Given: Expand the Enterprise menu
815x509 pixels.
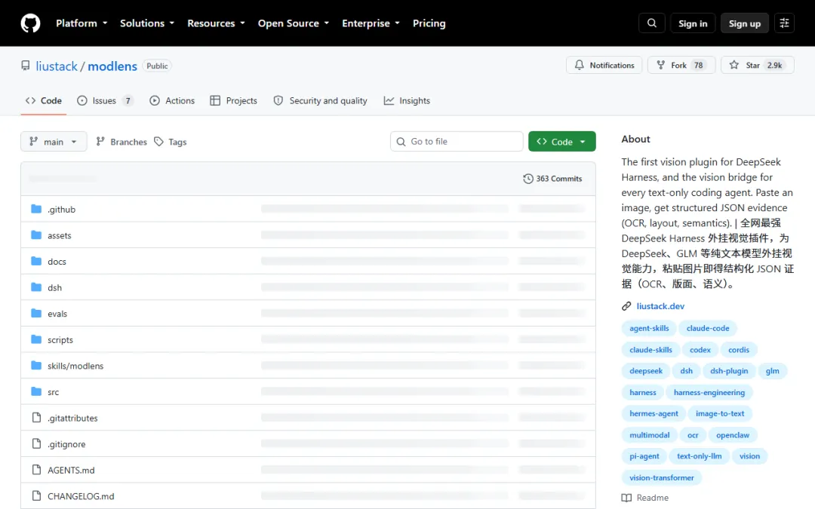Looking at the screenshot, I should click(x=371, y=23).
